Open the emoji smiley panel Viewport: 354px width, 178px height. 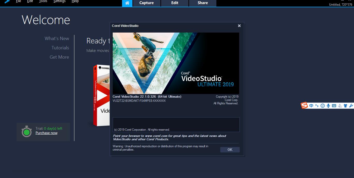tap(323, 106)
